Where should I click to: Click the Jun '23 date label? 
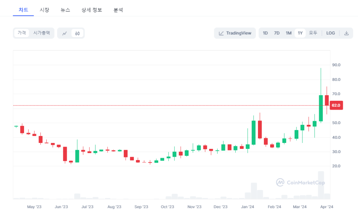[61, 207]
